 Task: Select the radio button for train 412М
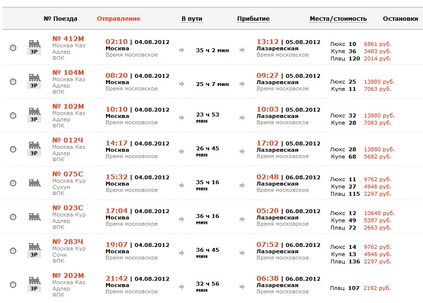coord(13,48)
